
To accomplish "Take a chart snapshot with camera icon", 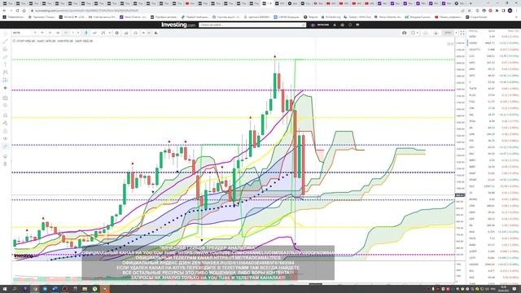I will point(404,33).
